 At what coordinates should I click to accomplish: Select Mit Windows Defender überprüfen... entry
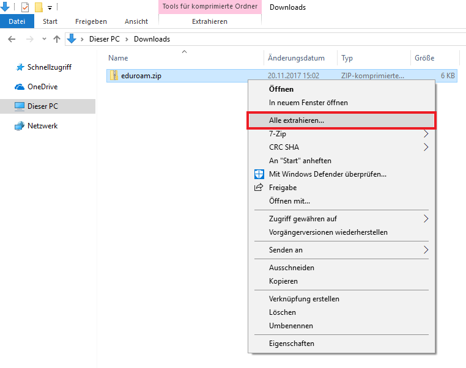coord(327,174)
